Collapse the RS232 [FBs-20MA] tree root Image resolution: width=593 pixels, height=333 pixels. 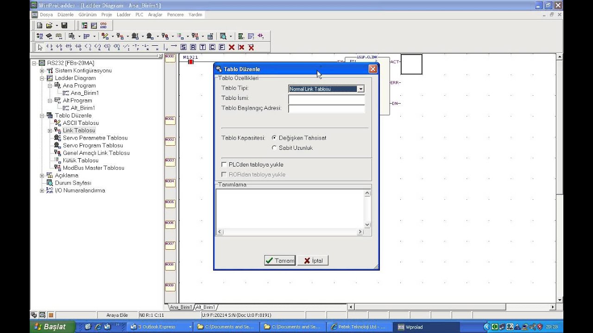click(x=34, y=63)
